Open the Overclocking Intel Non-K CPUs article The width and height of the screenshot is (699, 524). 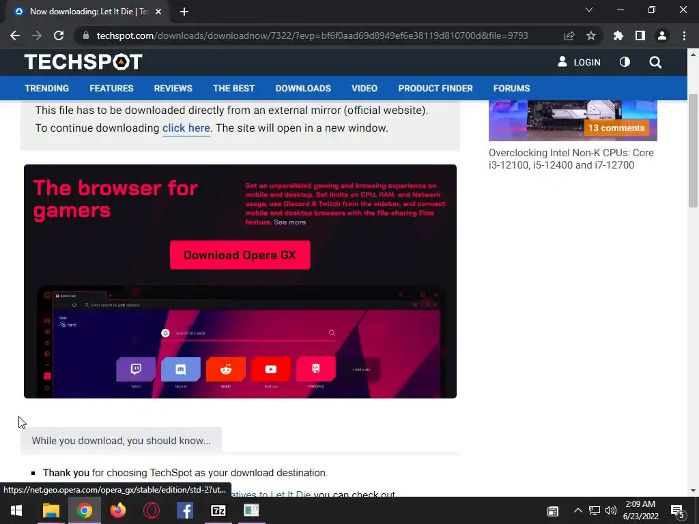click(x=571, y=159)
